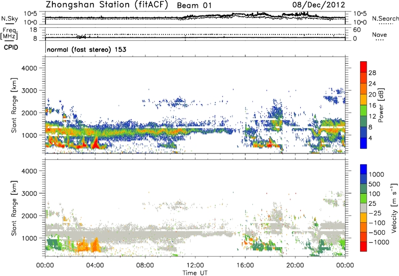Click the '16' power colorbar tick
399x276 pixels.
[x=372, y=106]
